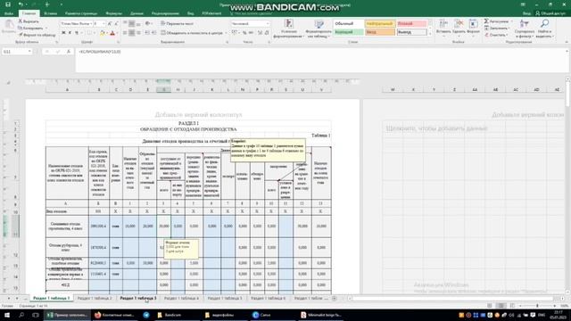Toggle Перенести текст wrap
Screen dimensions: 571x321
[177, 24]
